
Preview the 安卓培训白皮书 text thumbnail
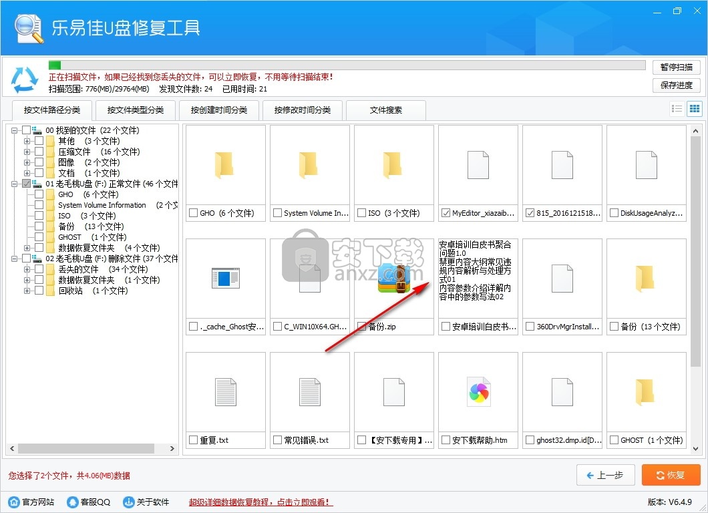coord(478,279)
